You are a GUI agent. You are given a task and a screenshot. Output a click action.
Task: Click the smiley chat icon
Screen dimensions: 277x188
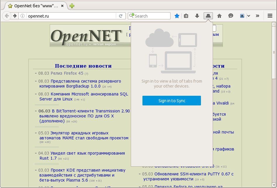[x=231, y=16]
